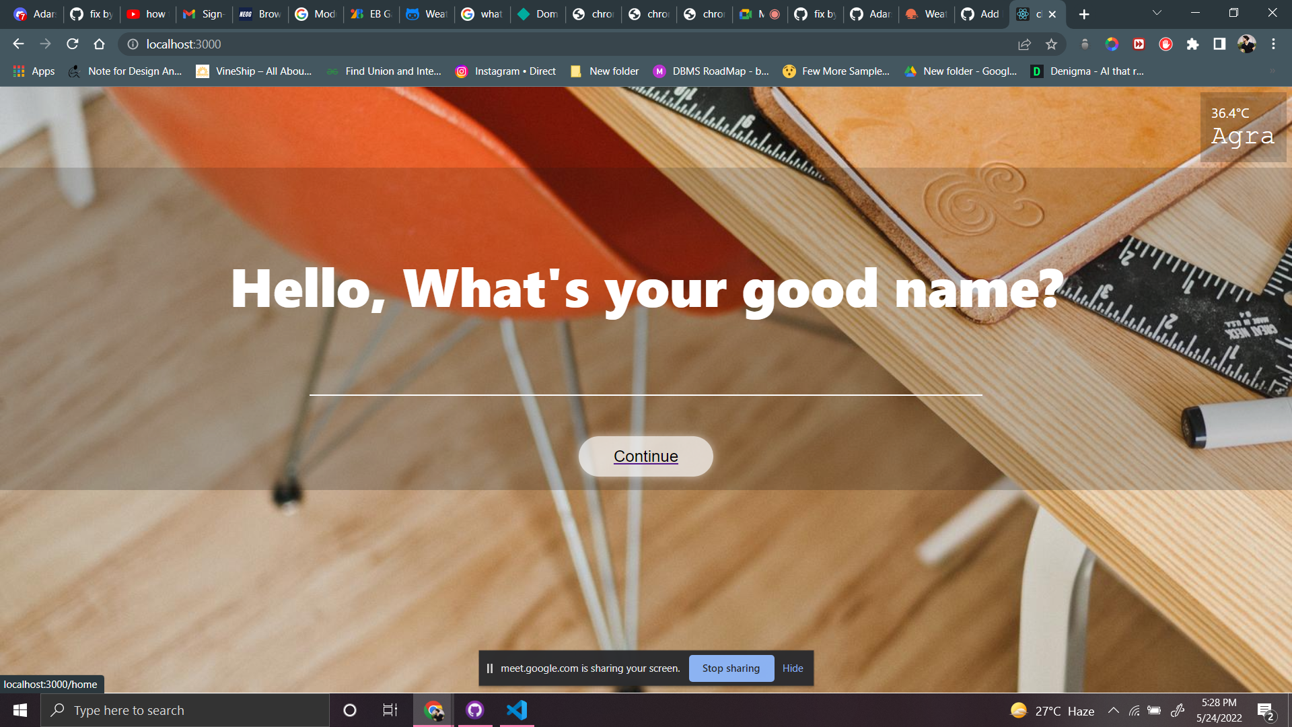Expand hidden icons in the system tray

click(1114, 709)
